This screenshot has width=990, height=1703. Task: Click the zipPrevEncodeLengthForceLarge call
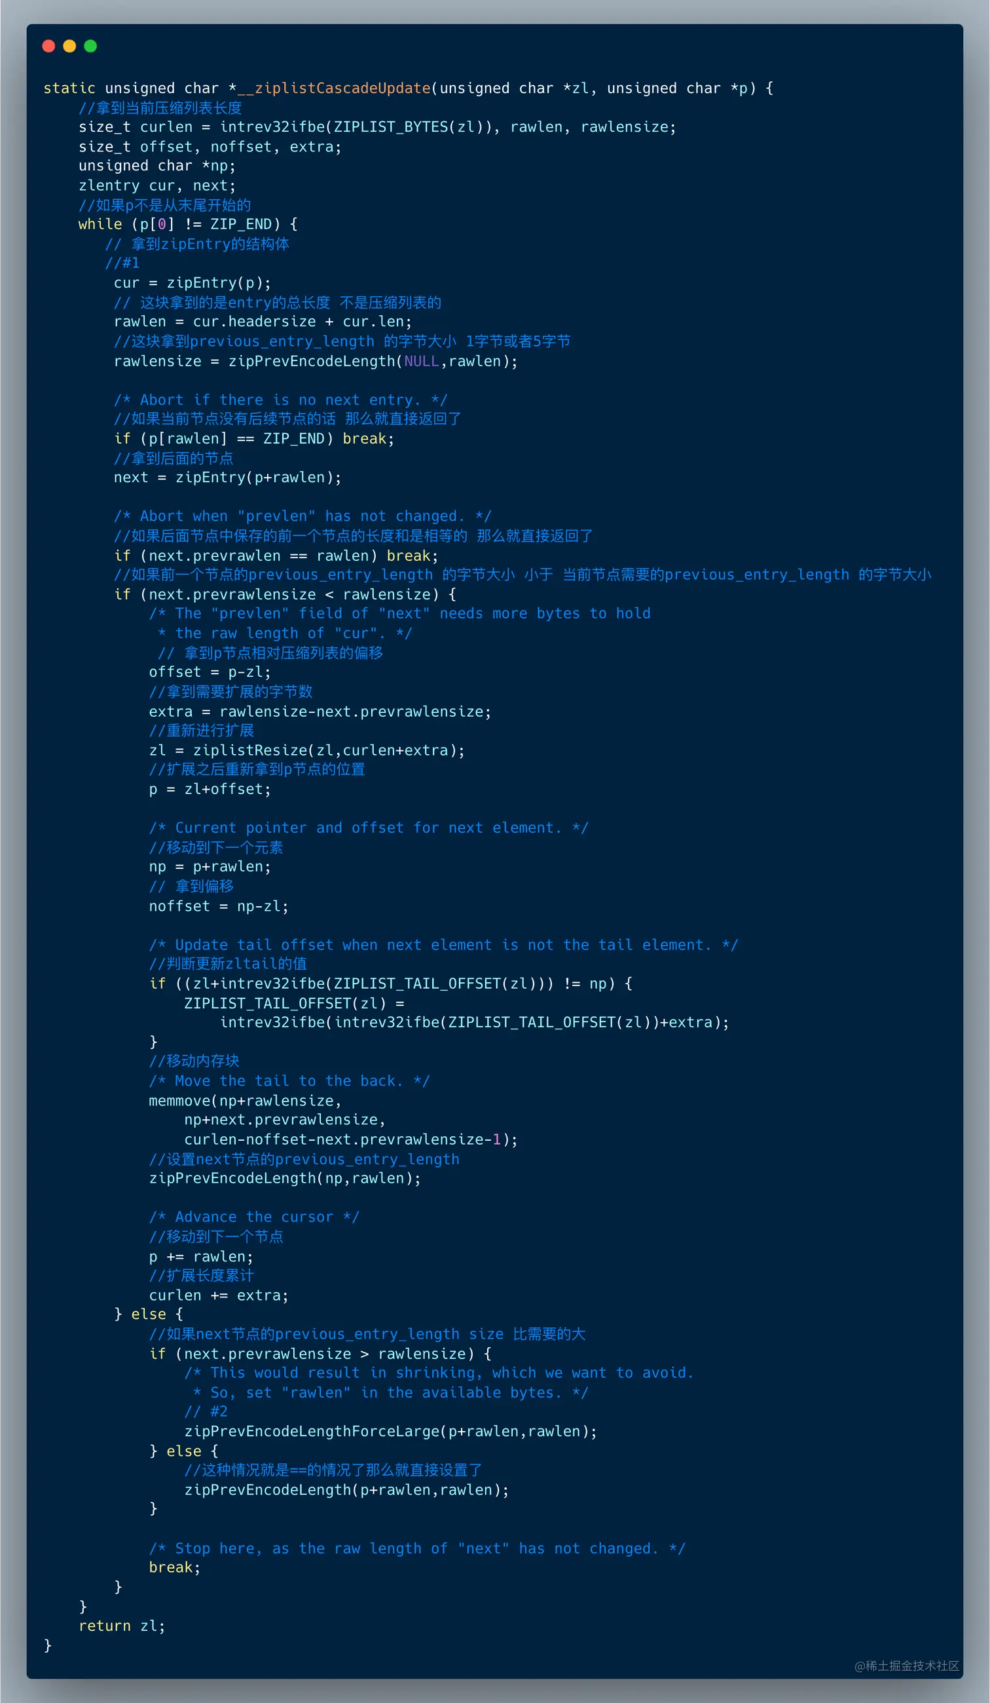click(x=390, y=1431)
